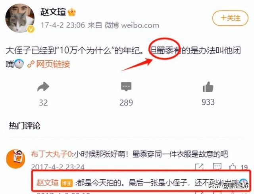Open 布丁大丸子0 commenter avatar
254x194 pixels.
pyautogui.click(x=15, y=159)
